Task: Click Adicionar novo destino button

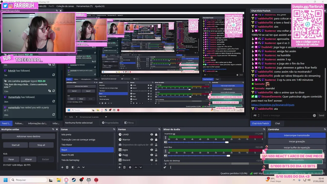Action: coord(28,136)
